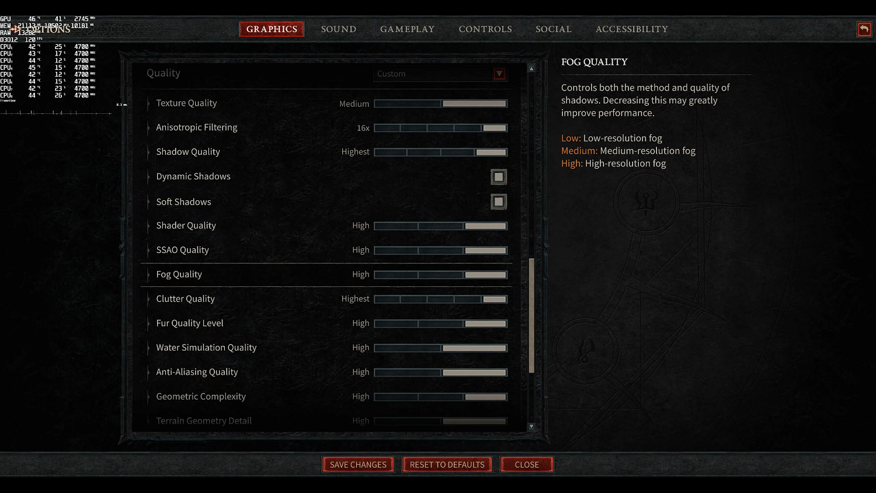Open the Gameplay tab
This screenshot has height=493, width=876.
click(408, 29)
